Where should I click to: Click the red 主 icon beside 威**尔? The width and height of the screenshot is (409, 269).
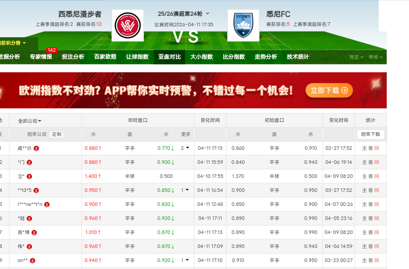coord(36,149)
